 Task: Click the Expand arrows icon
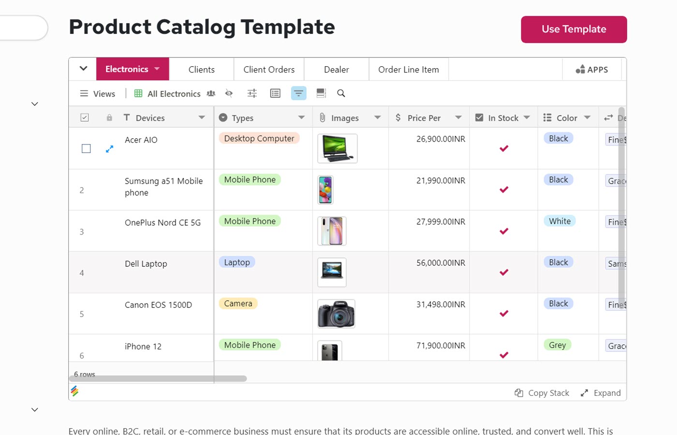(584, 393)
